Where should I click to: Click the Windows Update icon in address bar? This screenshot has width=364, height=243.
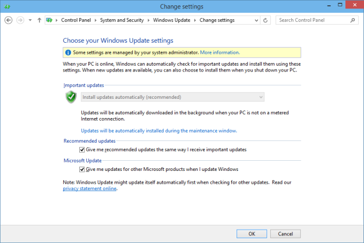tap(49, 20)
